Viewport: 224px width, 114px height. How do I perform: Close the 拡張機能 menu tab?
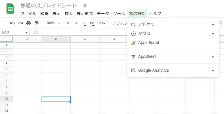pos(137,14)
